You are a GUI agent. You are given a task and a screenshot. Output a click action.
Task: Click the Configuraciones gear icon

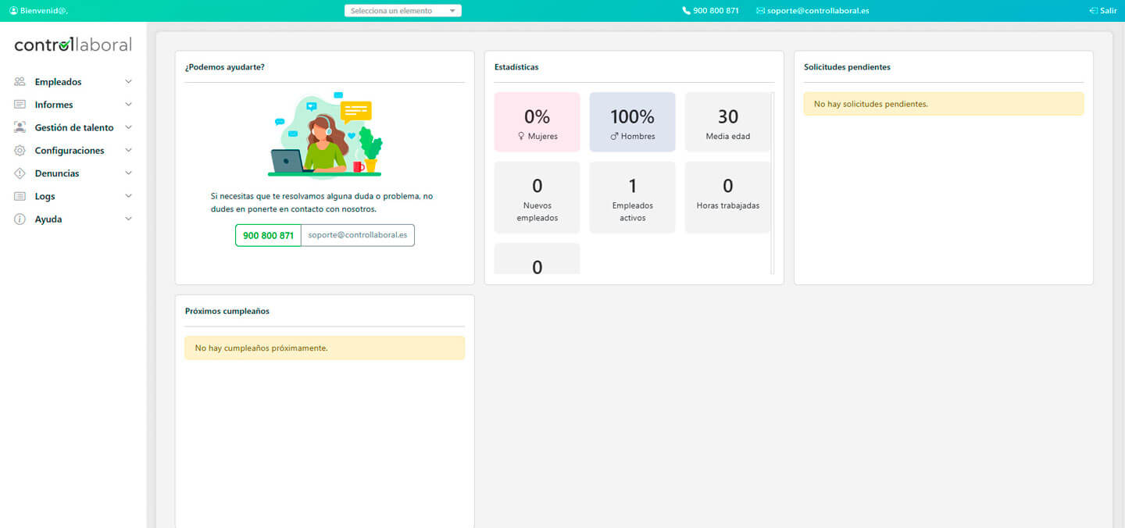click(x=20, y=150)
